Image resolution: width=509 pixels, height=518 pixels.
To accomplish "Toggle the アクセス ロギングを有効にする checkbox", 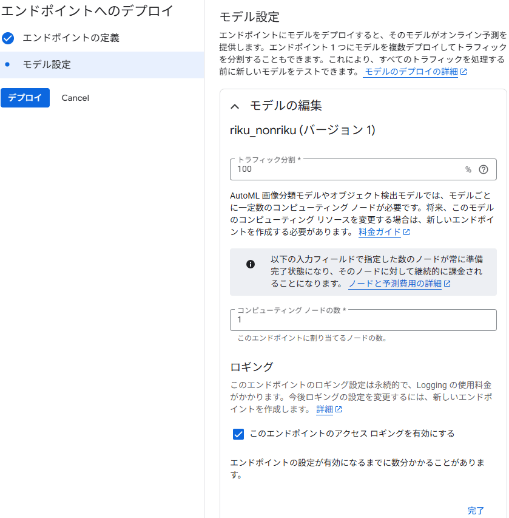I will click(x=238, y=434).
